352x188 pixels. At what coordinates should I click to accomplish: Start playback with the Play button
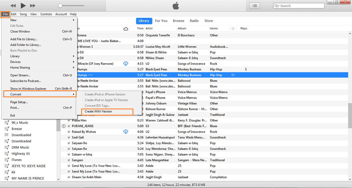tap(23, 6)
